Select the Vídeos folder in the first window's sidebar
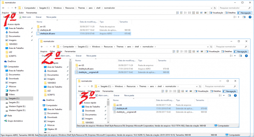Image resolution: width=254 pixels, height=137 pixels. (12, 94)
